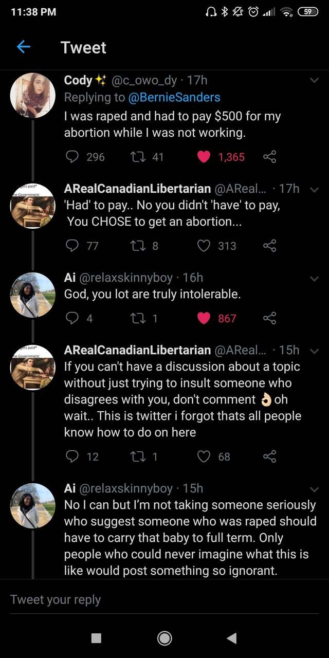Screen dimensions: 329x658
Task: Open dropdown menu on Ai's first reply
Action: [314, 278]
